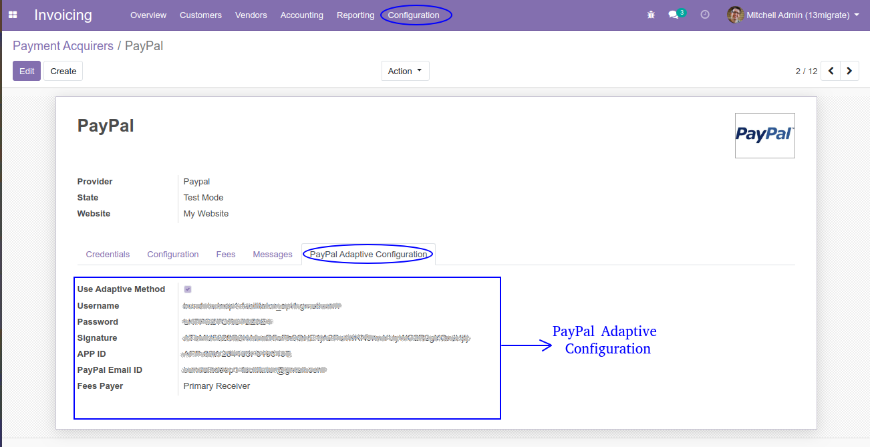Click the blurred Signature value
Image resolution: width=870 pixels, height=447 pixels.
pos(327,338)
